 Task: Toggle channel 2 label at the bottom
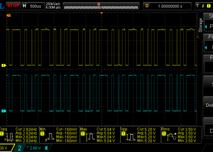(19, 148)
